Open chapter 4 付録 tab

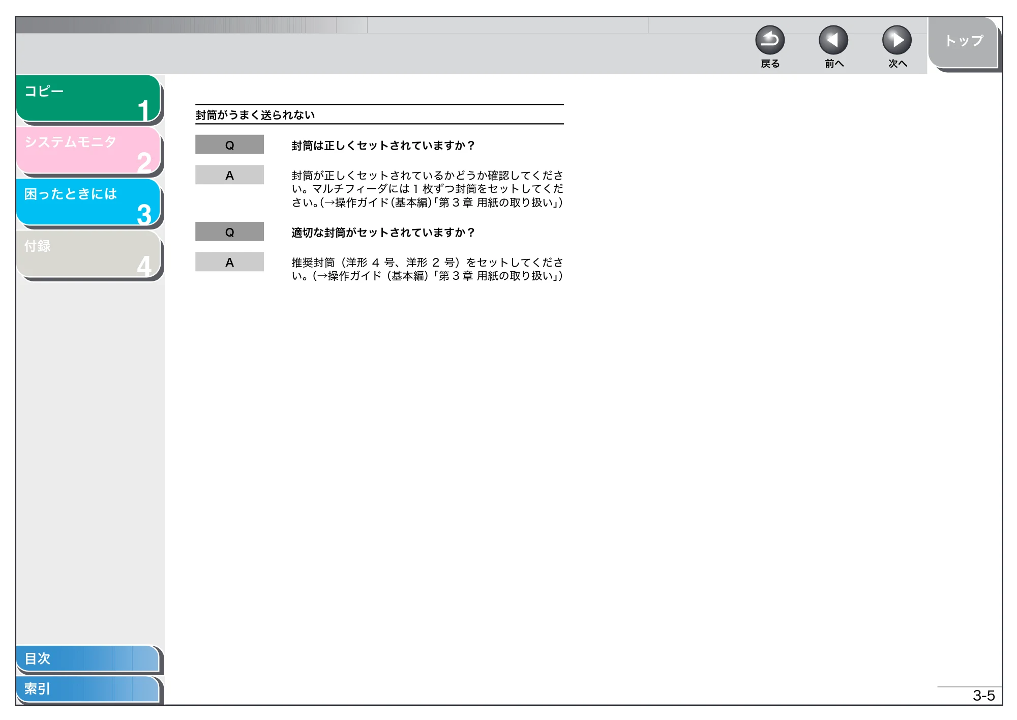[x=88, y=254]
